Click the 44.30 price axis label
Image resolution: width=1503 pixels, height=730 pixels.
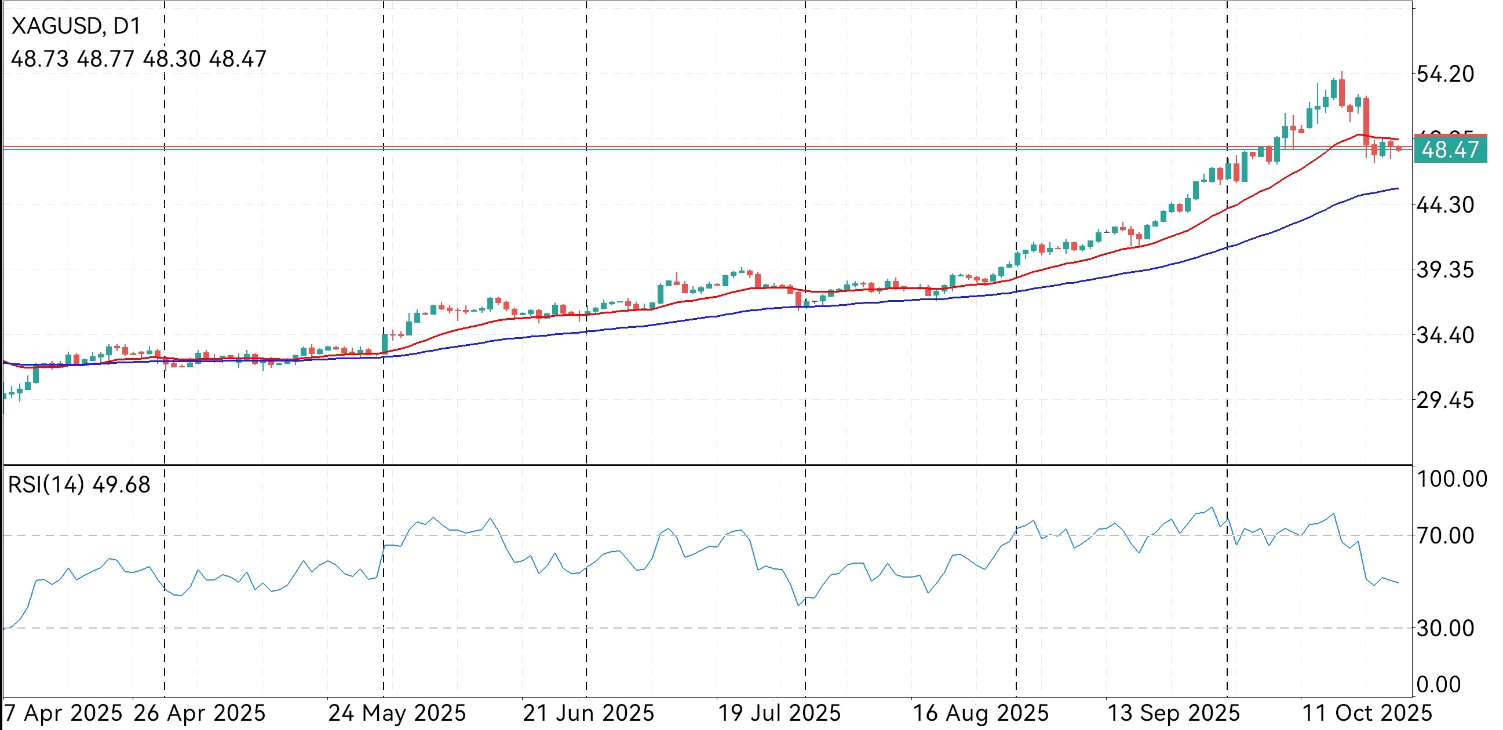click(x=1444, y=205)
